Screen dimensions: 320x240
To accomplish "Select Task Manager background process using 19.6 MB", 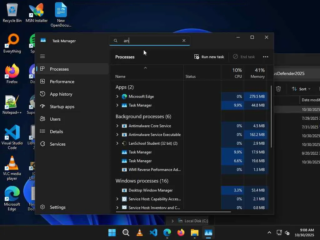I will pyautogui.click(x=189, y=161).
